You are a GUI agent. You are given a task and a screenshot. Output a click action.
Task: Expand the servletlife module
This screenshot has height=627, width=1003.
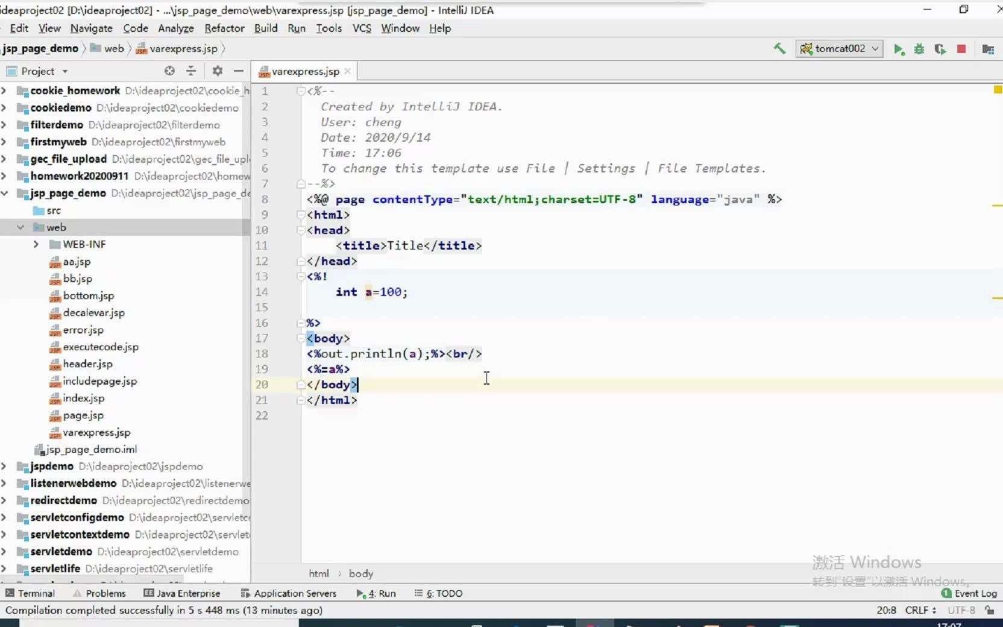pyautogui.click(x=4, y=569)
